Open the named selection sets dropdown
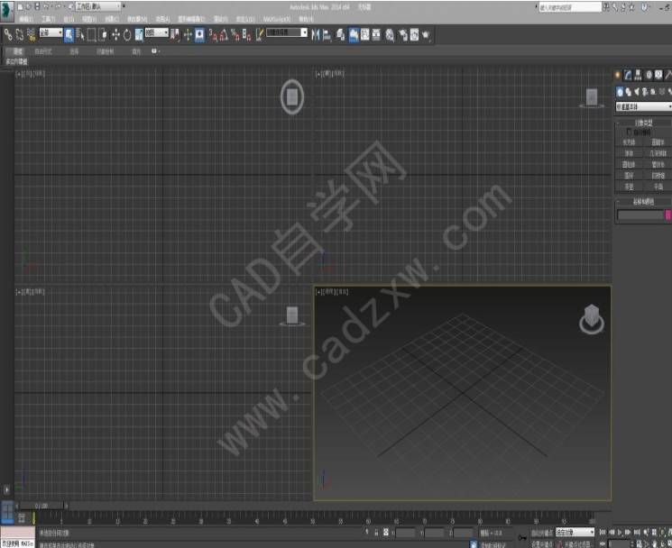 [x=287, y=32]
